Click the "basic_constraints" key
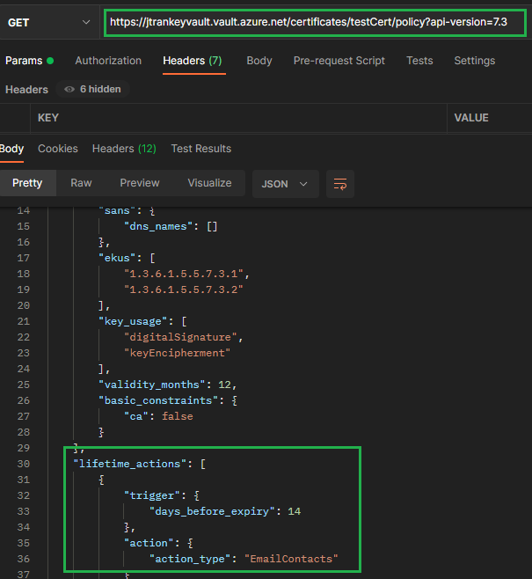 pyautogui.click(x=158, y=400)
